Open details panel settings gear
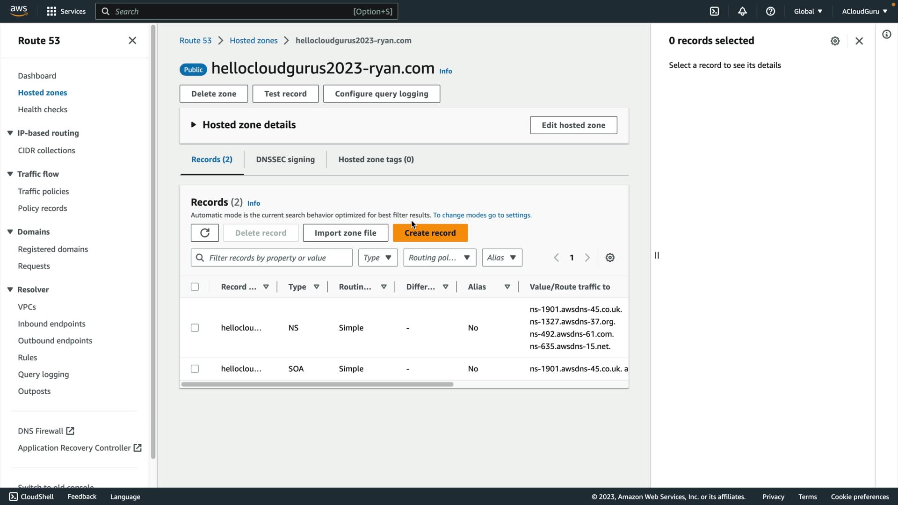 pos(835,41)
